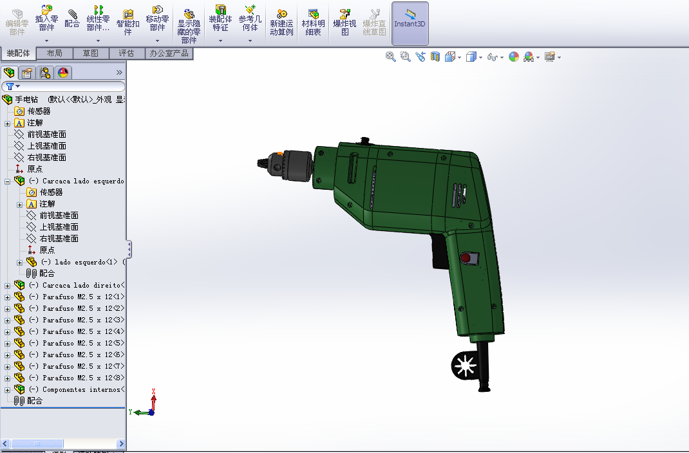The image size is (689, 453).
Task: Expand the Componentes internos tree node
Action: coord(8,390)
